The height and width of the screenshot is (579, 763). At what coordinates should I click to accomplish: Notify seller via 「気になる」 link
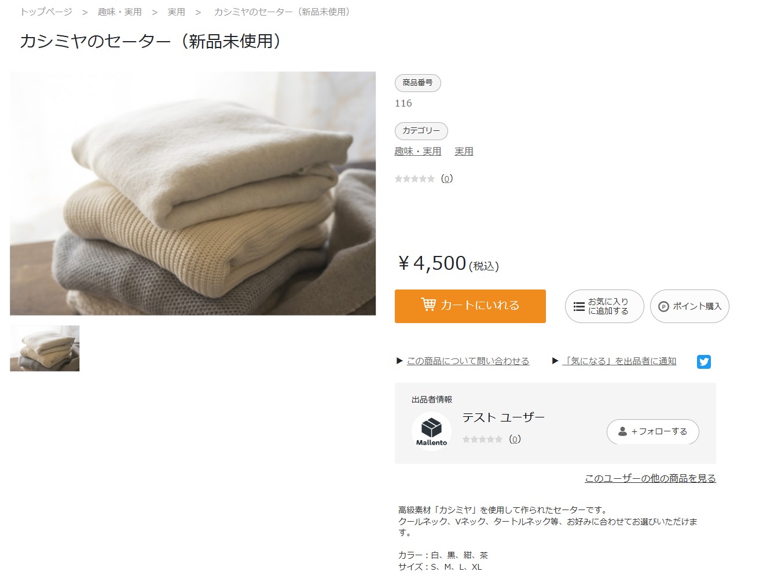point(619,361)
